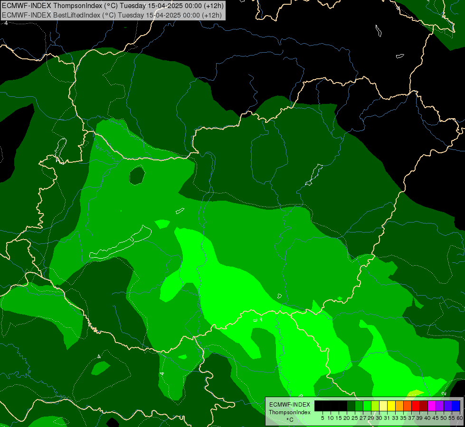This screenshot has height=427, width=465.
Task: Click the legend scale value '33'
Action: pos(395,418)
